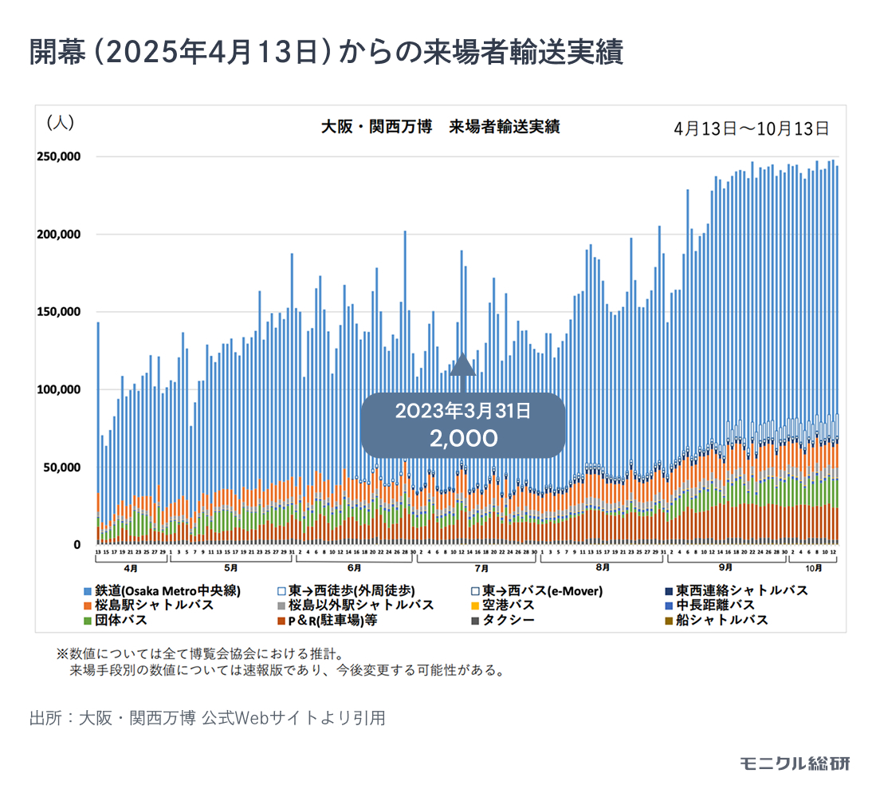Click the 東西連絡シャトルバス legend label
The width and height of the screenshot is (880, 801).
pos(741,591)
